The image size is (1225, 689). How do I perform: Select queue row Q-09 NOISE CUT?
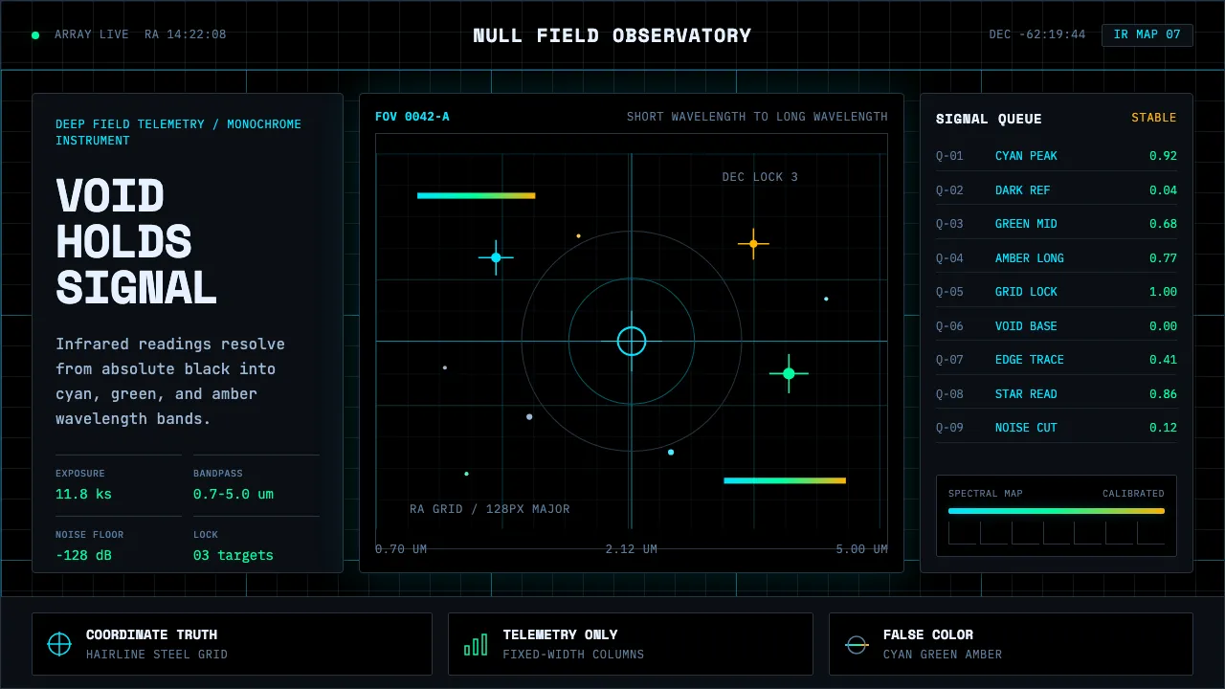coord(1057,428)
